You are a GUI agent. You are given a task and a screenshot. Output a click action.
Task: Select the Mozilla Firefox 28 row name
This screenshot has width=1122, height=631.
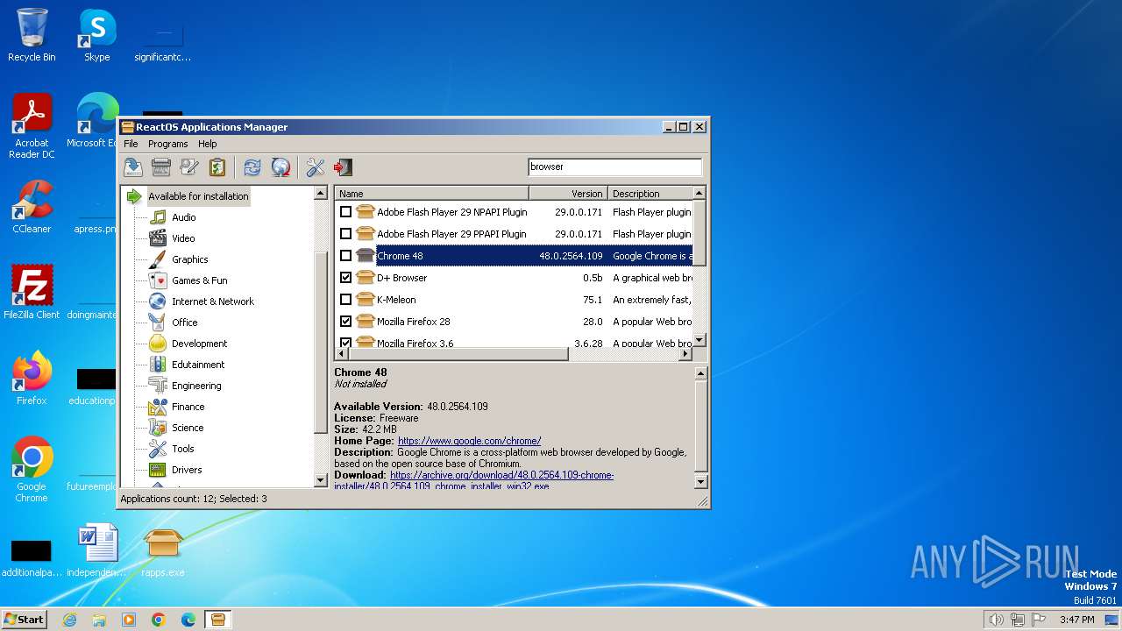click(413, 322)
